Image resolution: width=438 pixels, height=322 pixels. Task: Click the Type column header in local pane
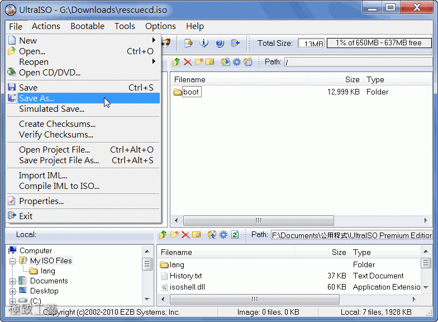[x=385, y=253]
